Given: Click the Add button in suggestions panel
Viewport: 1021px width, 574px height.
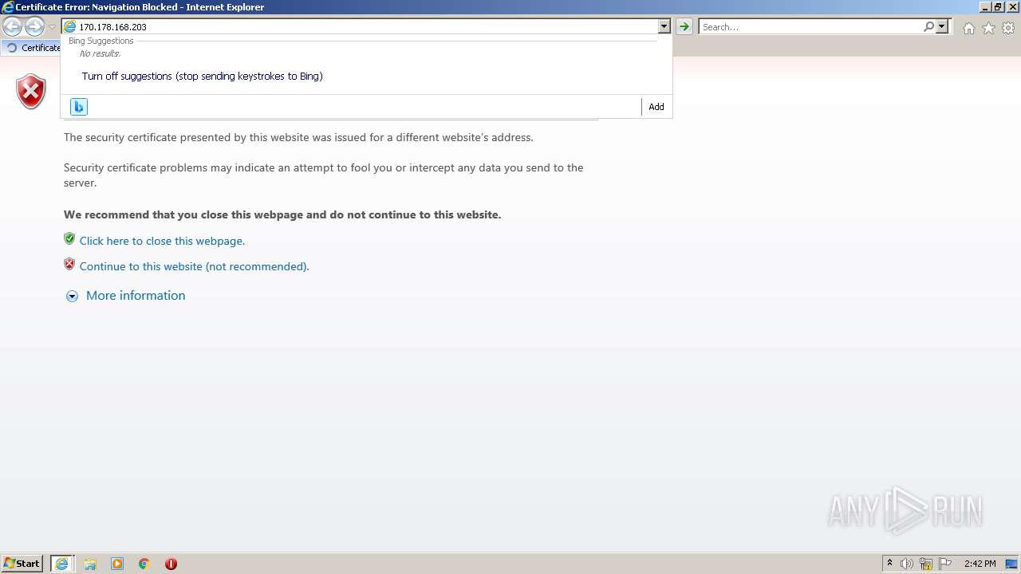Looking at the screenshot, I should pyautogui.click(x=656, y=107).
